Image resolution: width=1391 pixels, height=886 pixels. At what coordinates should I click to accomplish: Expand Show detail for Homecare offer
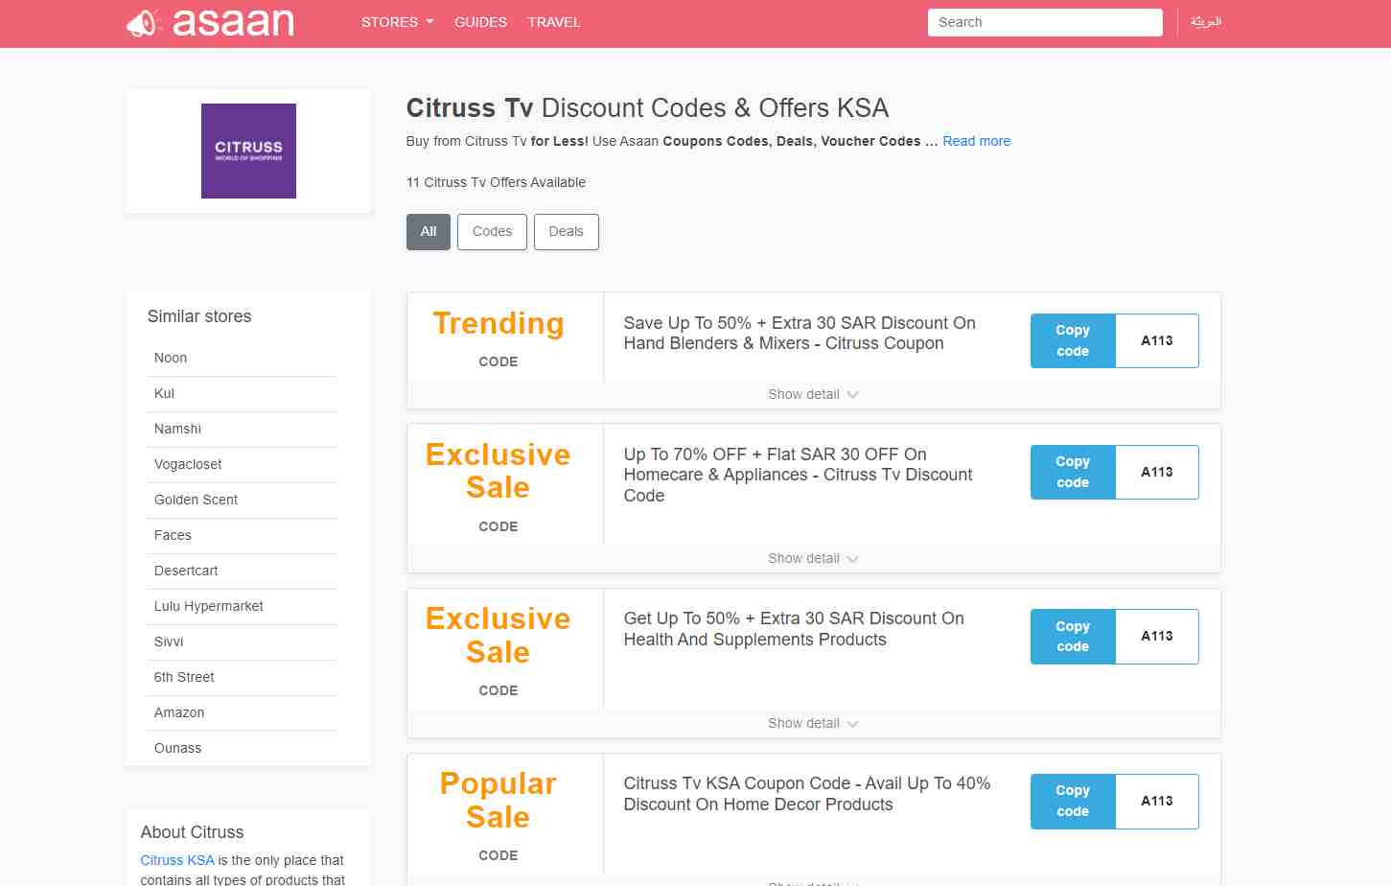click(x=812, y=558)
